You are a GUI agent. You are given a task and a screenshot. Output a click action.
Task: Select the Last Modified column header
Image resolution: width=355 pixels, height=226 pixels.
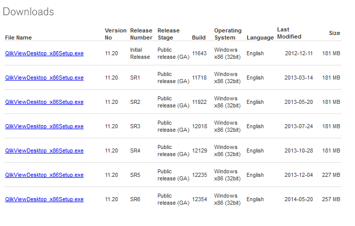pos(289,33)
